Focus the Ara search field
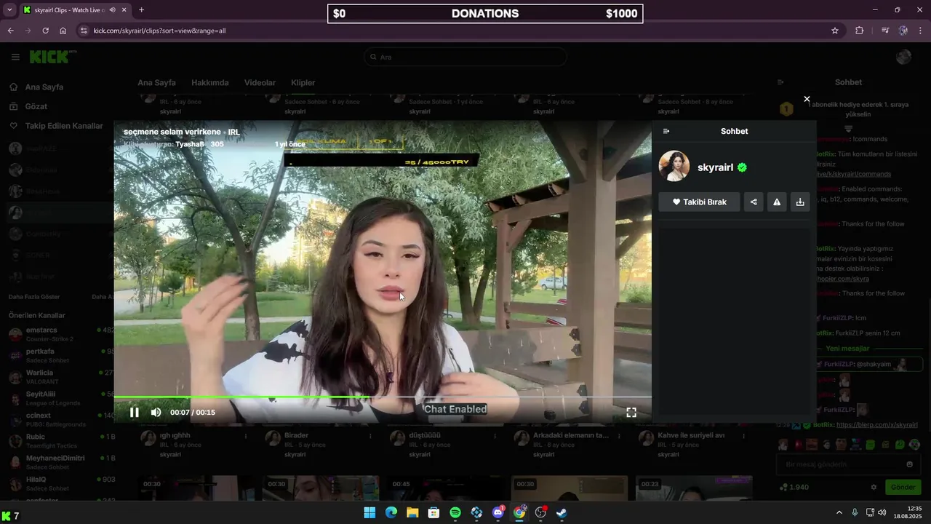 (465, 57)
